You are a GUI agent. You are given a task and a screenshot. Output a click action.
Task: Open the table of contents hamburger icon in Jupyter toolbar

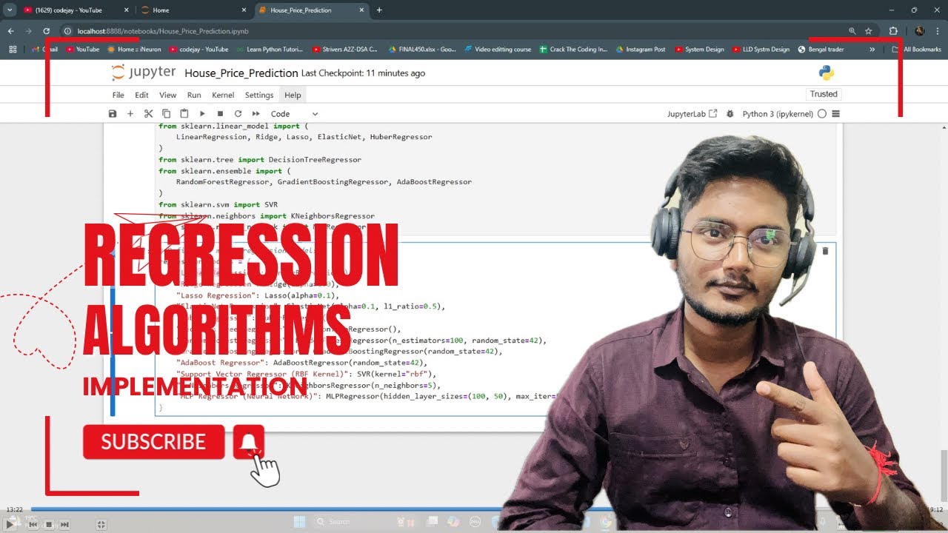pos(835,114)
